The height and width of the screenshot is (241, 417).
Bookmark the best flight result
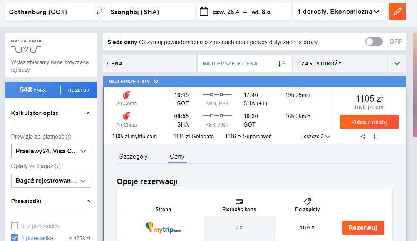click(x=376, y=137)
